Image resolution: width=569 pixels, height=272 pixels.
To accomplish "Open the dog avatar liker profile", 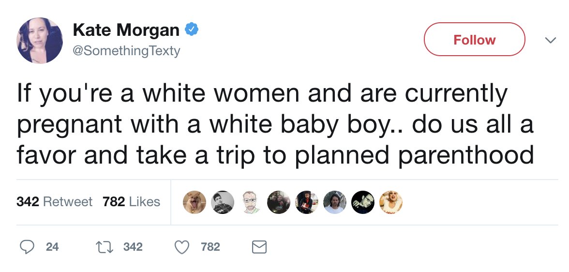I will [194, 202].
